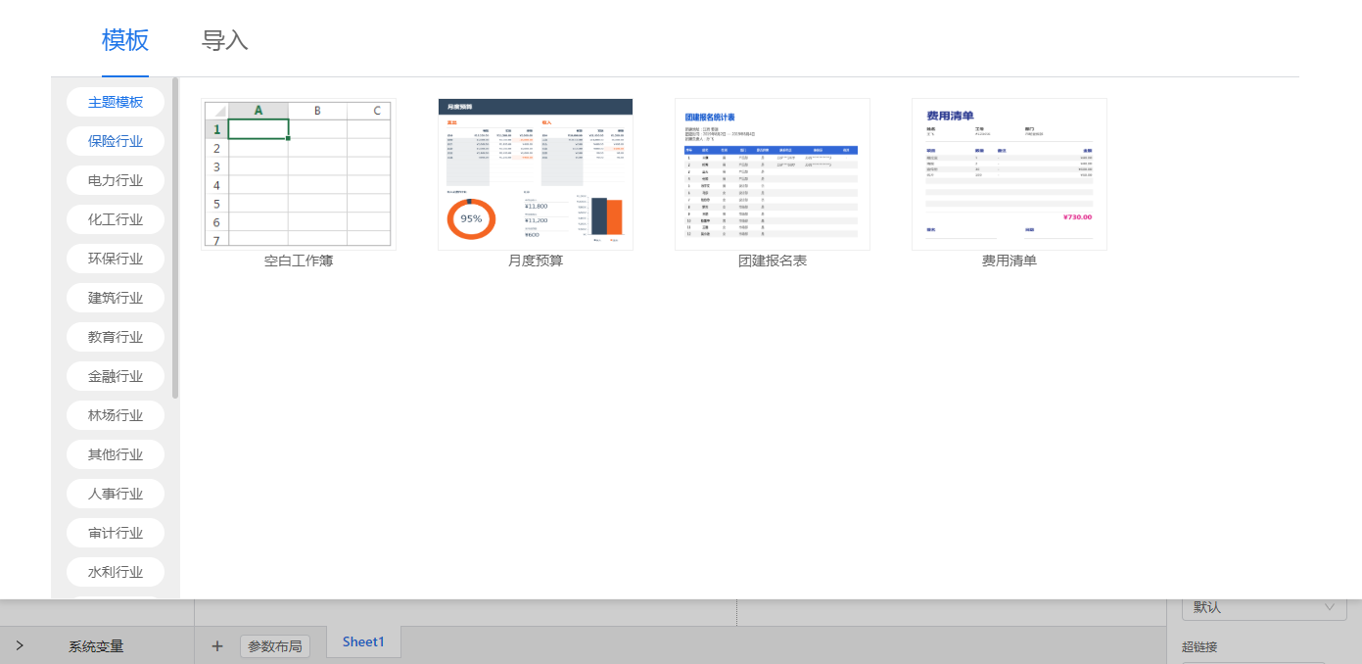Click the 系统变量 label
This screenshot has height=664, width=1362.
(96, 646)
